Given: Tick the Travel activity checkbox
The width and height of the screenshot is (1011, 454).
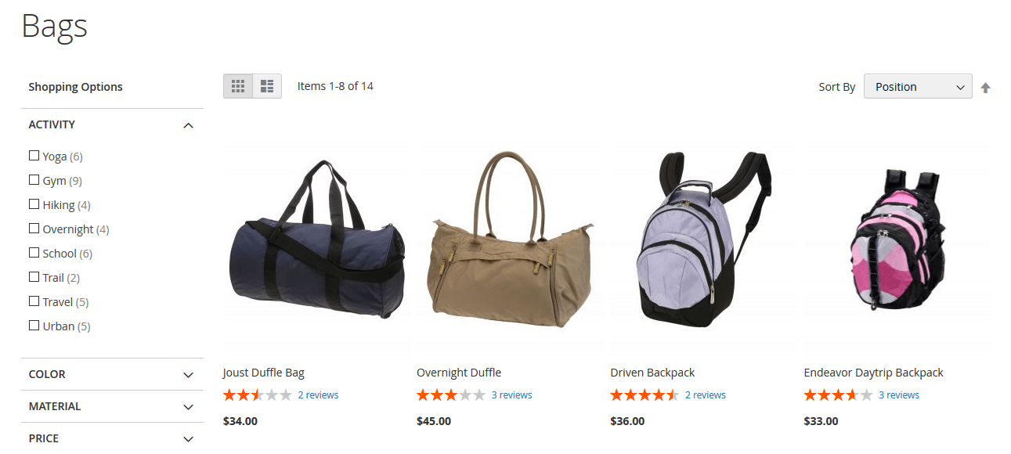Looking at the screenshot, I should pyautogui.click(x=34, y=301).
